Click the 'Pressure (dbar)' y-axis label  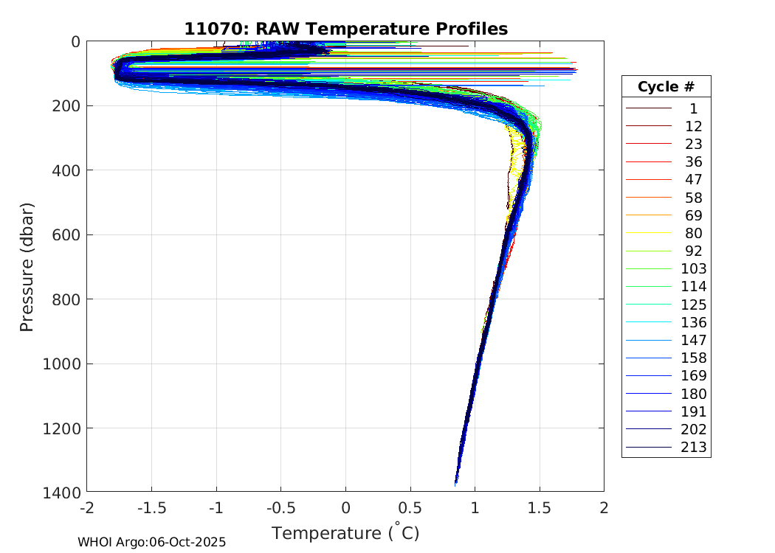pos(27,266)
